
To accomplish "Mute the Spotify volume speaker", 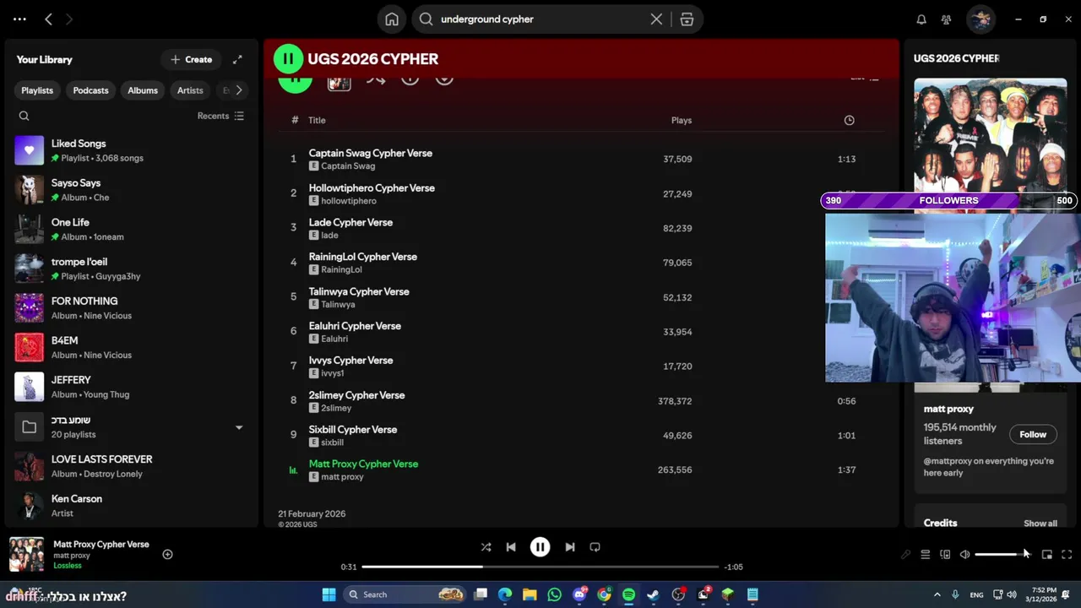I will 964,554.
